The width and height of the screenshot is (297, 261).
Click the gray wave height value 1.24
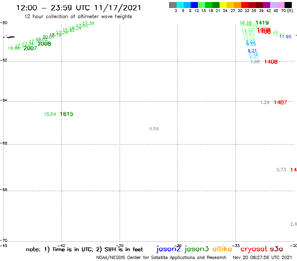265,102
